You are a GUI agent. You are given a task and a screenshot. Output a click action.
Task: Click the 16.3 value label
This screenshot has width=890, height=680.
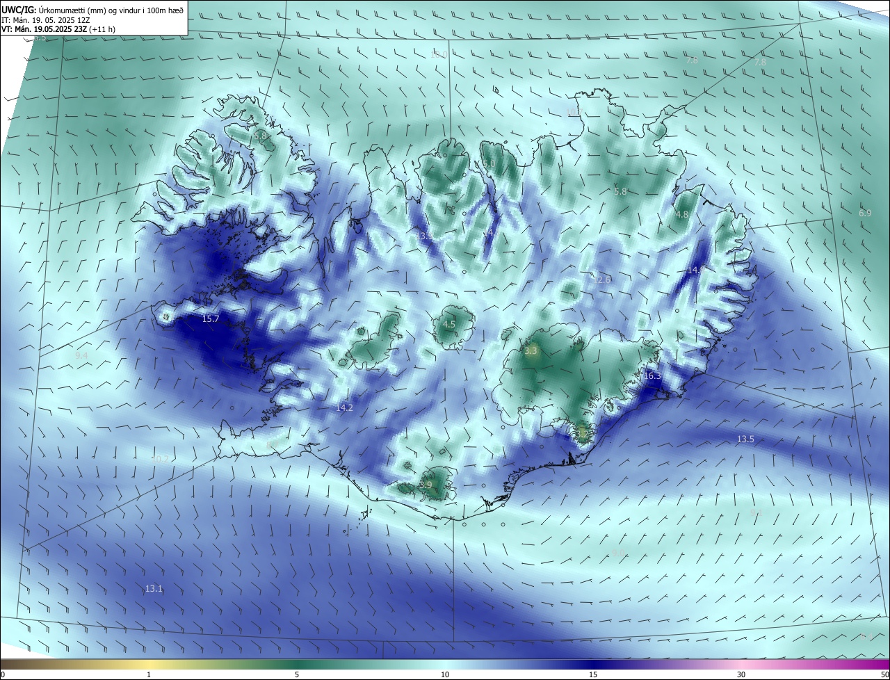653,376
